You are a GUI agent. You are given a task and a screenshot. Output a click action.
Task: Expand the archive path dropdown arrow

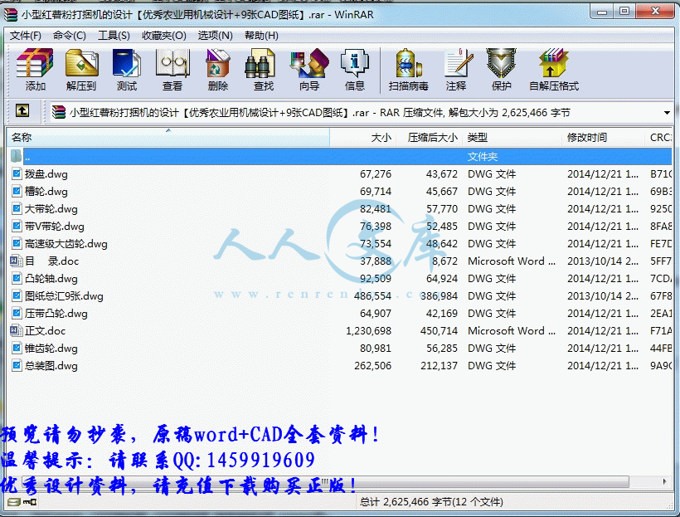pos(667,113)
